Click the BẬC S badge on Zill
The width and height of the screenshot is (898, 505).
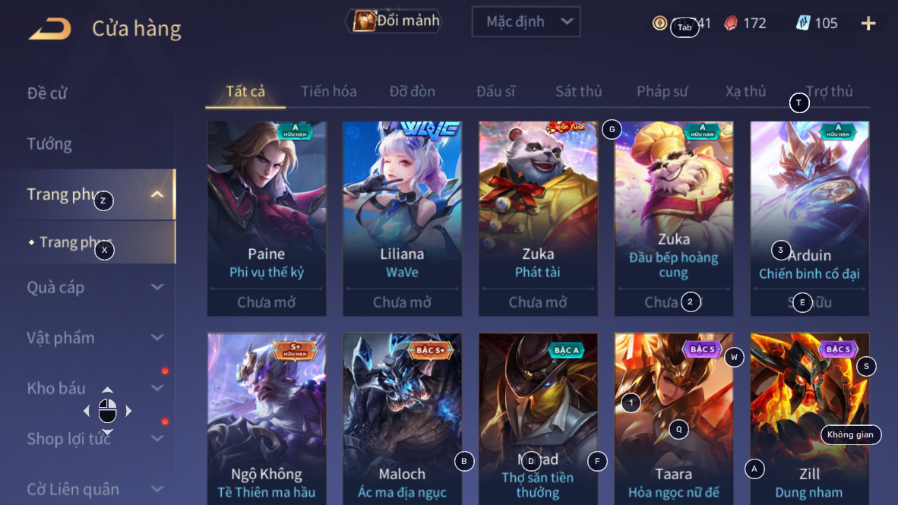[838, 349]
